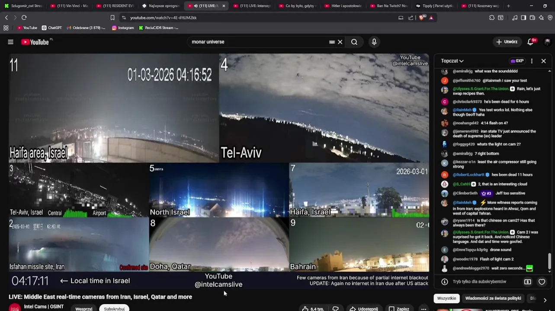555x311 pixels.
Task: Toggle the browser sidebar panel
Action: point(523,18)
